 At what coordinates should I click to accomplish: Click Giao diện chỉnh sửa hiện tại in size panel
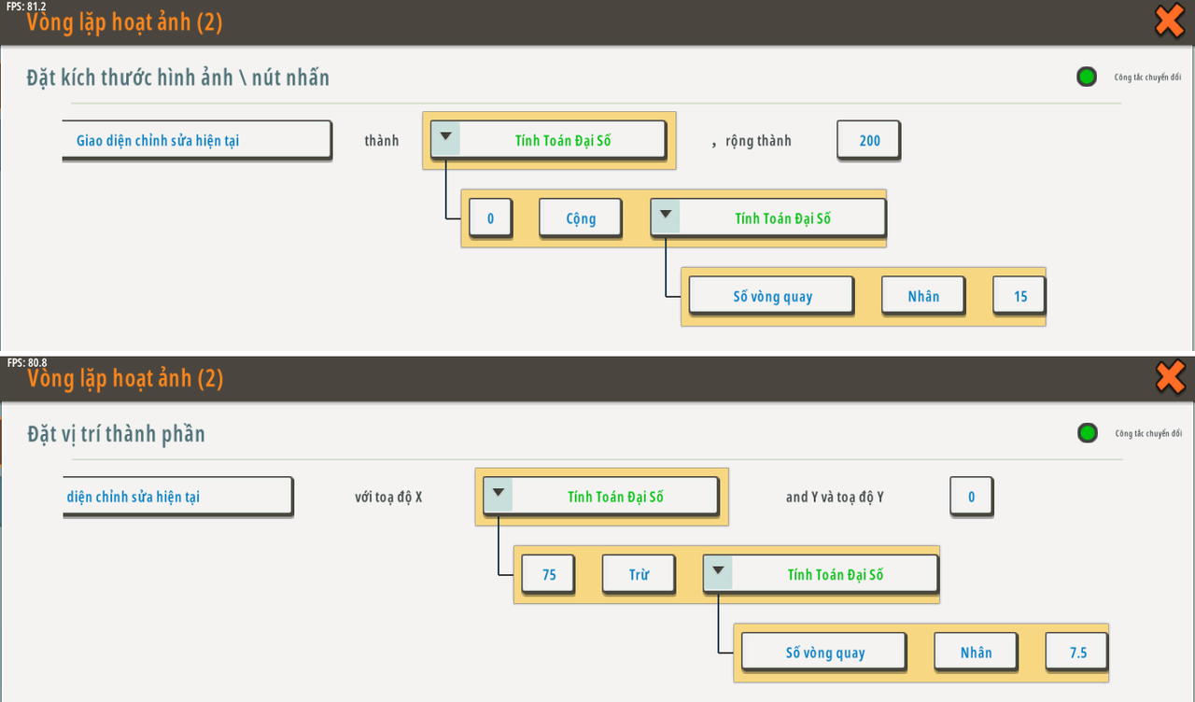click(197, 140)
